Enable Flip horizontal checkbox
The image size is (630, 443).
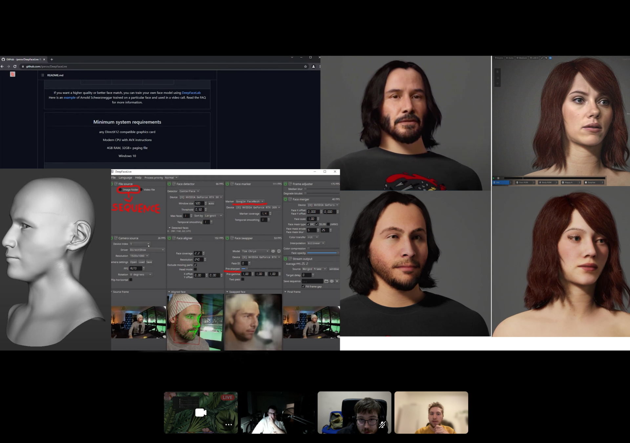point(131,280)
